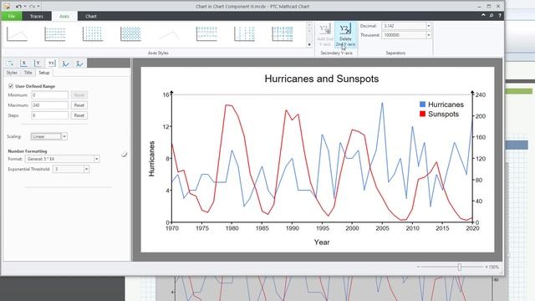Adjust the zoom slider handle

(460, 267)
